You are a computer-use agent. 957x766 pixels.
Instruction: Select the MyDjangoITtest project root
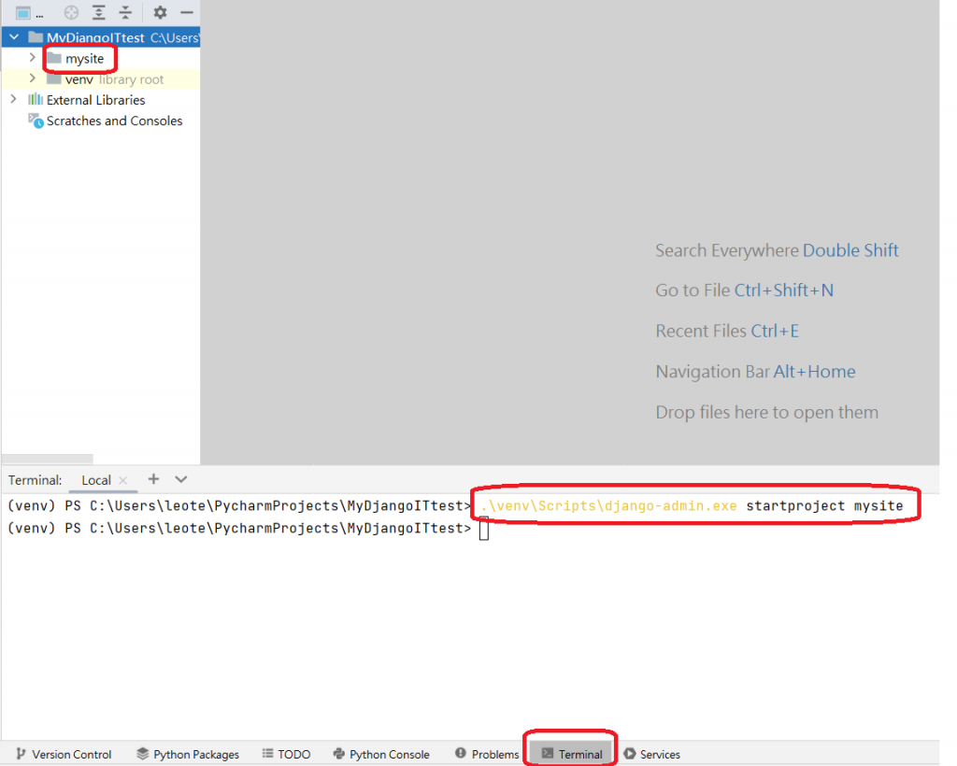(101, 37)
